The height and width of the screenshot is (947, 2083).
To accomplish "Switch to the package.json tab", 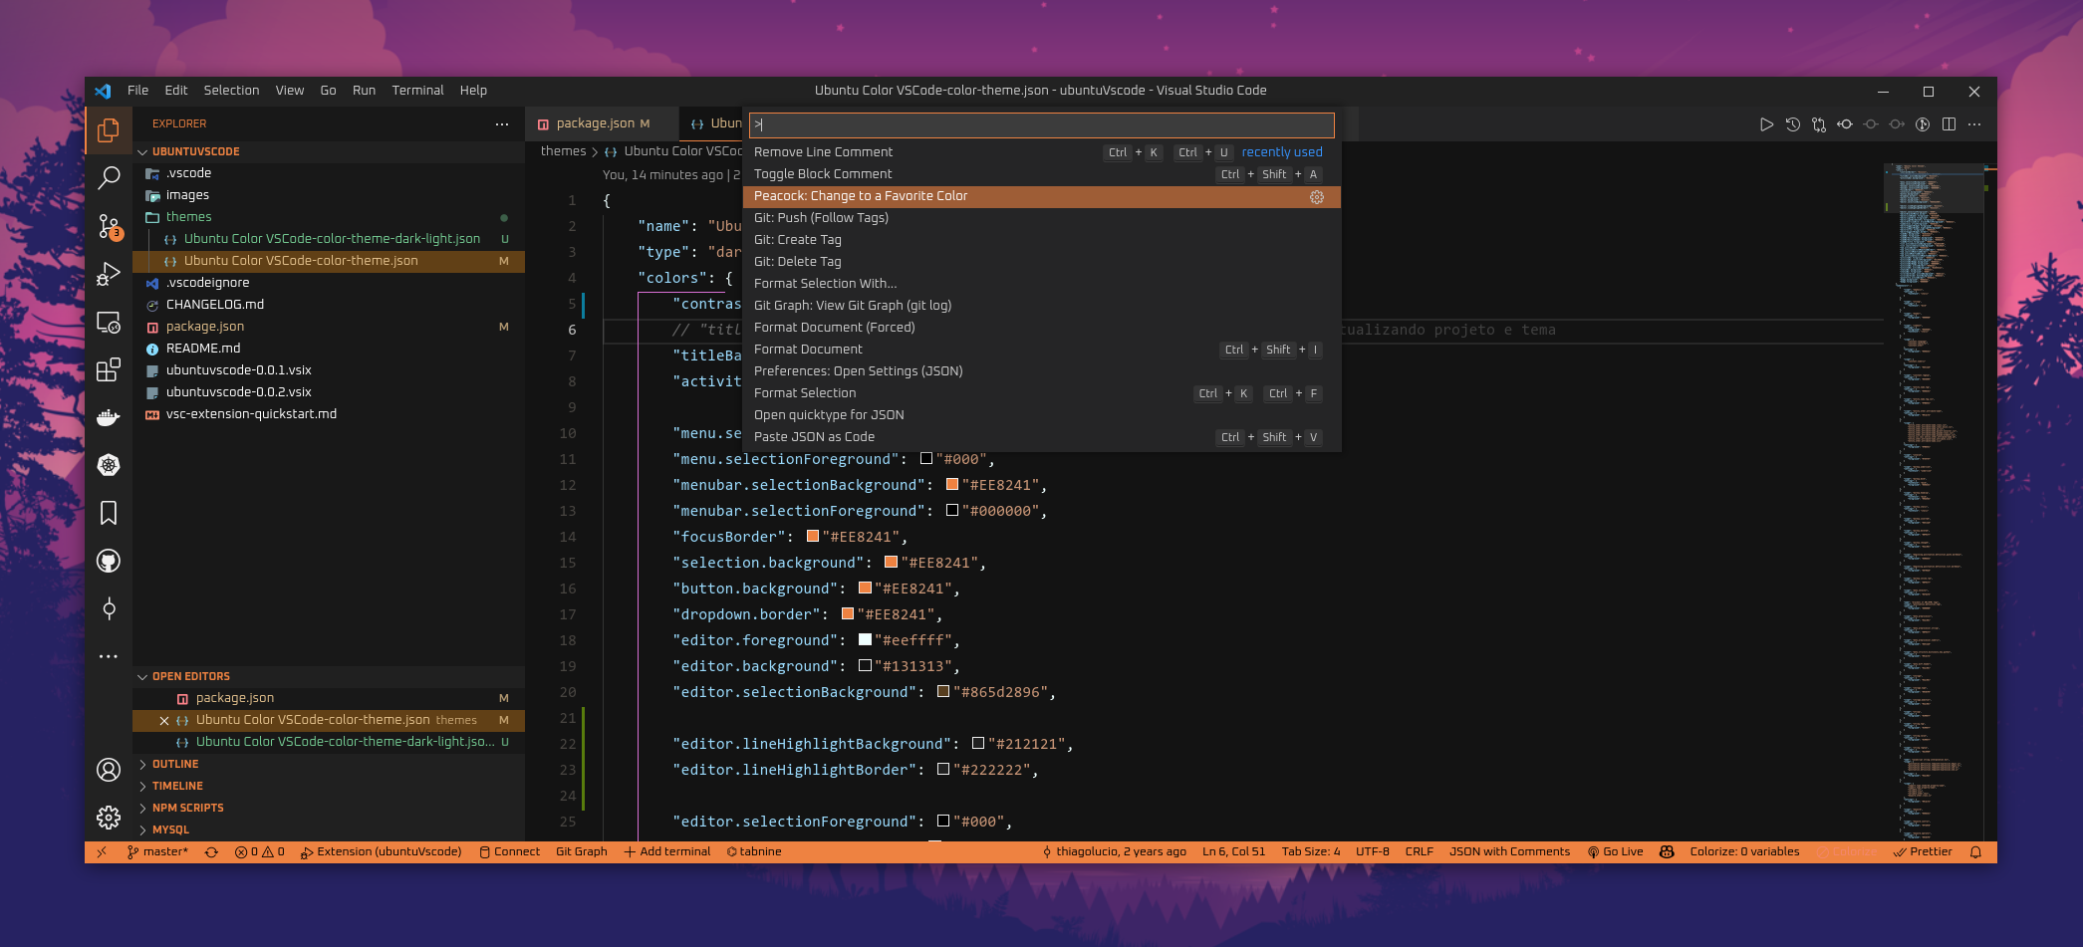I will (602, 124).
